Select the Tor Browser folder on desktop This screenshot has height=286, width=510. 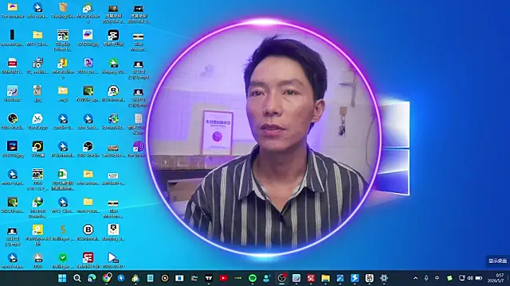click(13, 10)
